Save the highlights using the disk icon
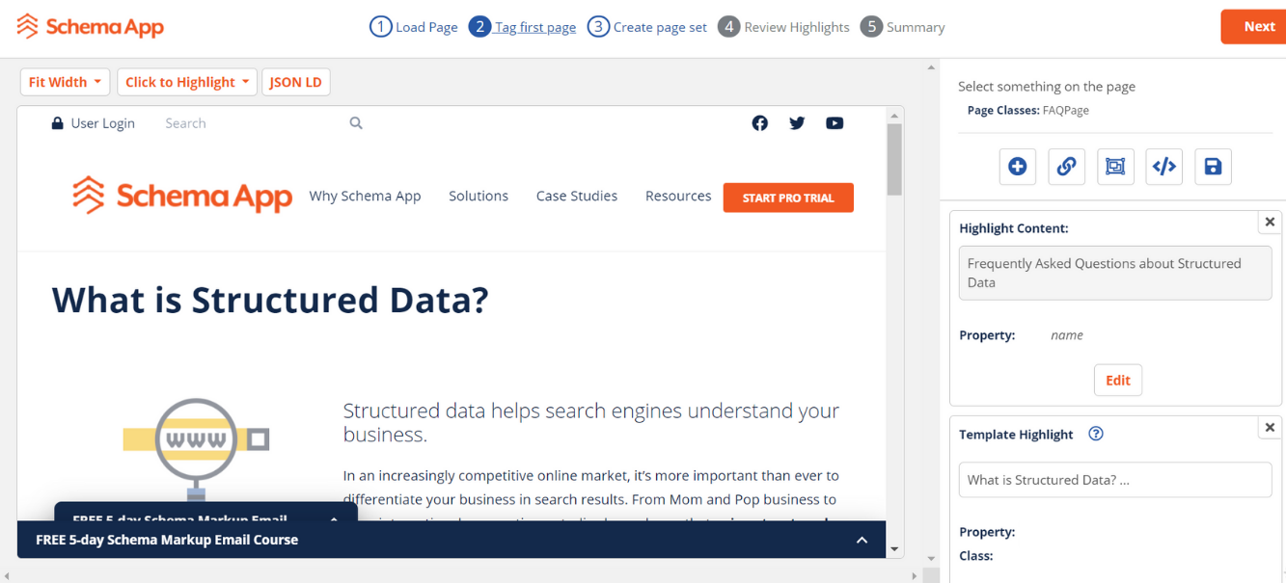The image size is (1286, 583). [x=1213, y=166]
